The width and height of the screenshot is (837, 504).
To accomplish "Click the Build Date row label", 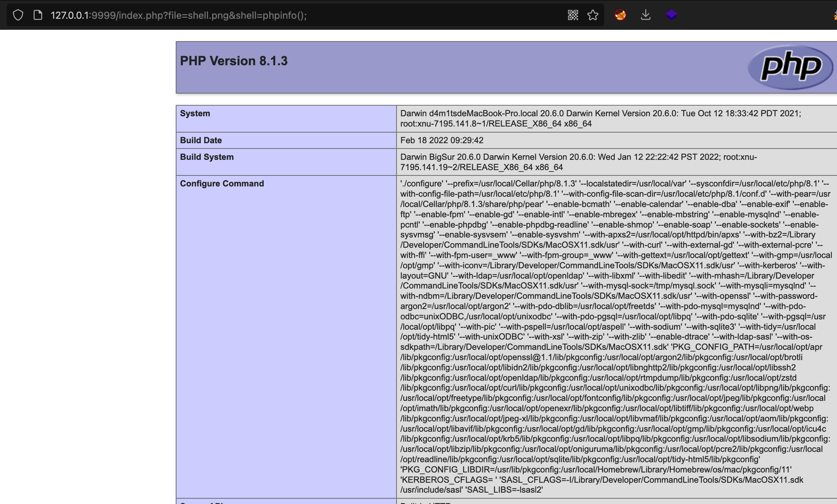I will pyautogui.click(x=201, y=140).
